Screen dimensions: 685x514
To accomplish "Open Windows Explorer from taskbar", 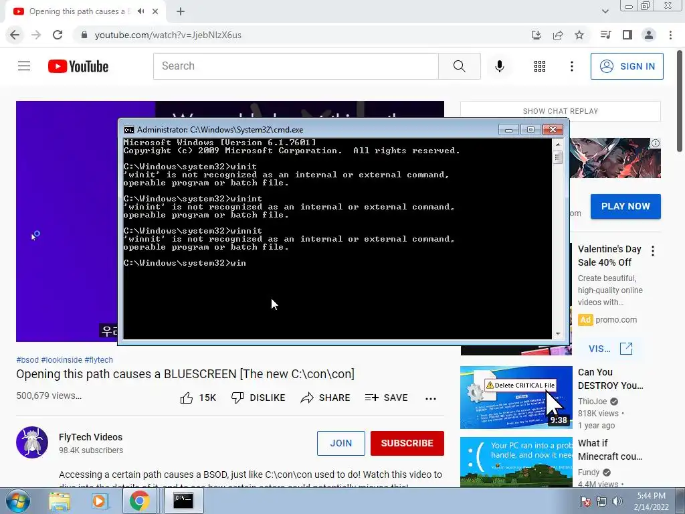I will point(59,501).
